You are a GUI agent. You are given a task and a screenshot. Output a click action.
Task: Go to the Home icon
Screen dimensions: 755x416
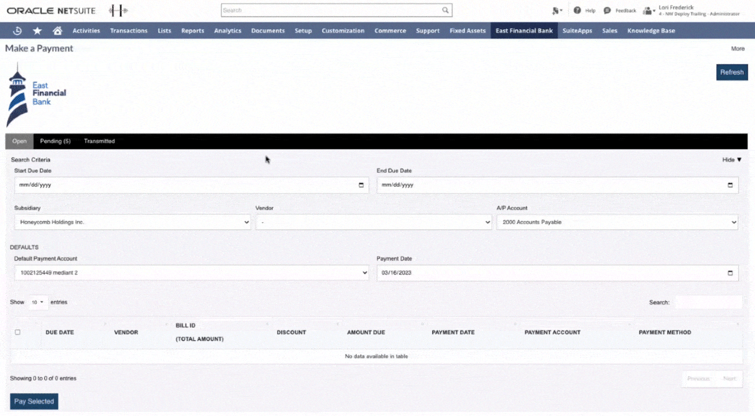pos(57,31)
